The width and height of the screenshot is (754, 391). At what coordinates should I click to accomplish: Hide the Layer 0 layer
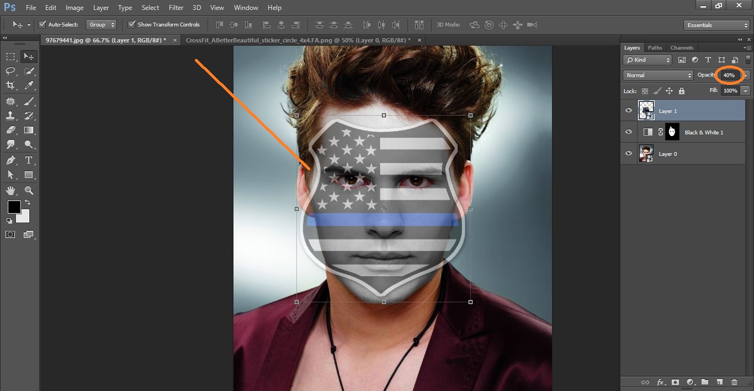pos(628,154)
